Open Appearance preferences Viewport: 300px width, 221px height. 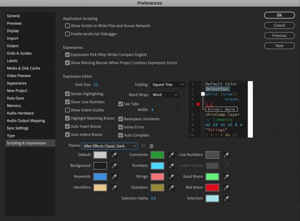[17, 83]
